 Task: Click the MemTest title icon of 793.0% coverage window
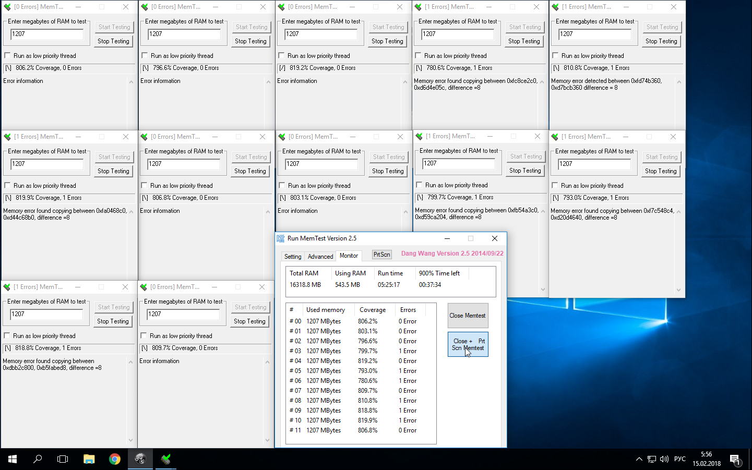tap(555, 137)
